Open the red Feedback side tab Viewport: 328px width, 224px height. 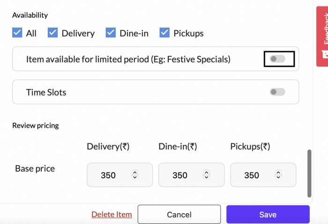tap(323, 28)
